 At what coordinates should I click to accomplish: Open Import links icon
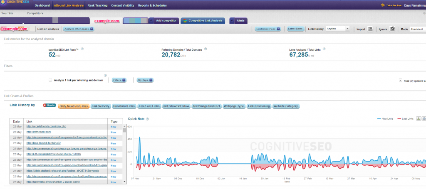click(x=370, y=29)
